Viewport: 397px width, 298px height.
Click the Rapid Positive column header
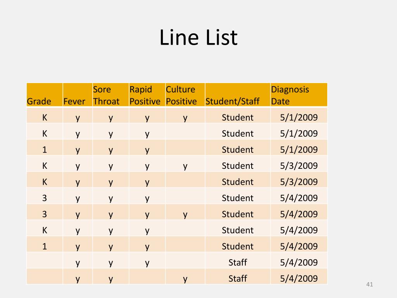tap(147, 95)
